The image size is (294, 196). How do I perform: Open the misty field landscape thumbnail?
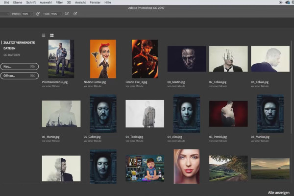click(270, 169)
